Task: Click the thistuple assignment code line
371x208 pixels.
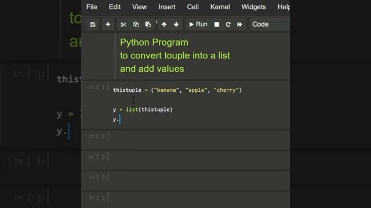Action: (177, 90)
